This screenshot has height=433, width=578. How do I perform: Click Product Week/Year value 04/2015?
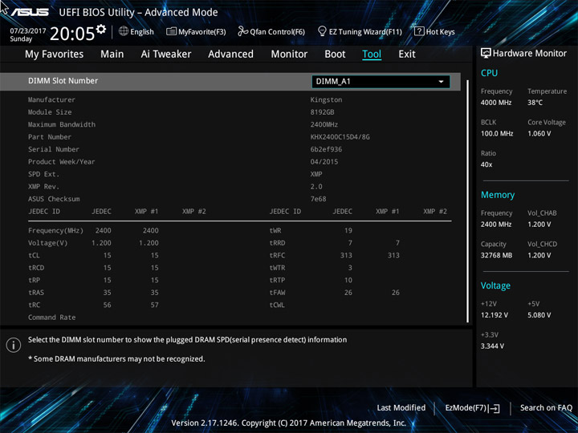click(324, 162)
